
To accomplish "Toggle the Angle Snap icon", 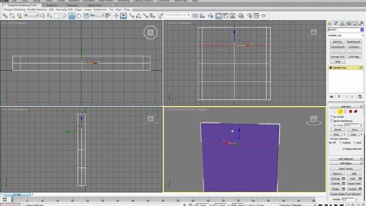I will (x=138, y=15).
